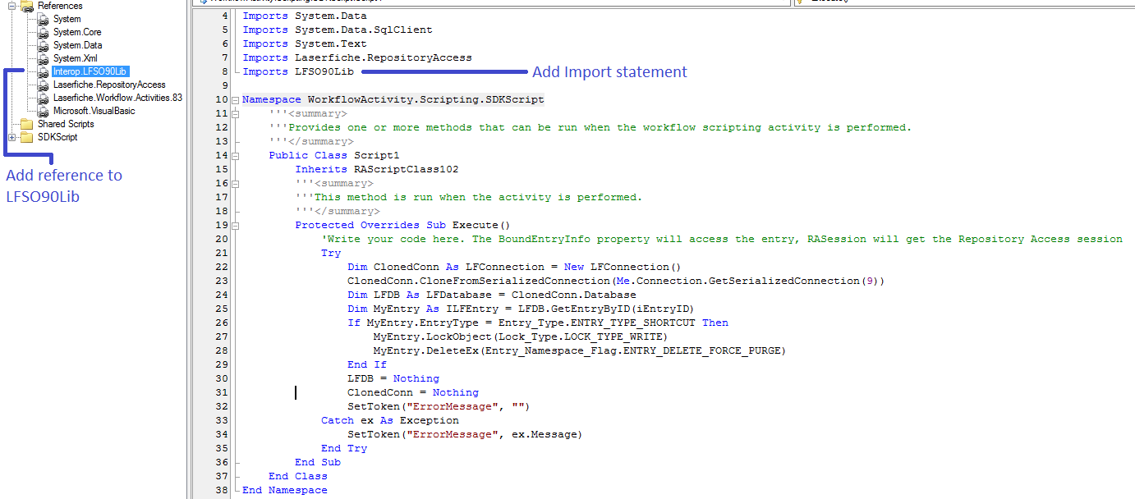Click the "End Try" line
1135x499 pixels.
(344, 449)
